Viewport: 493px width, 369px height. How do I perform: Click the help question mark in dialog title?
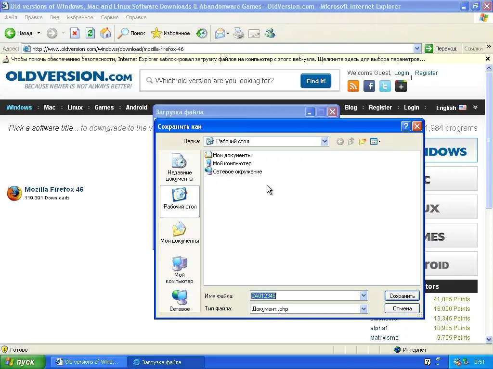tap(405, 126)
